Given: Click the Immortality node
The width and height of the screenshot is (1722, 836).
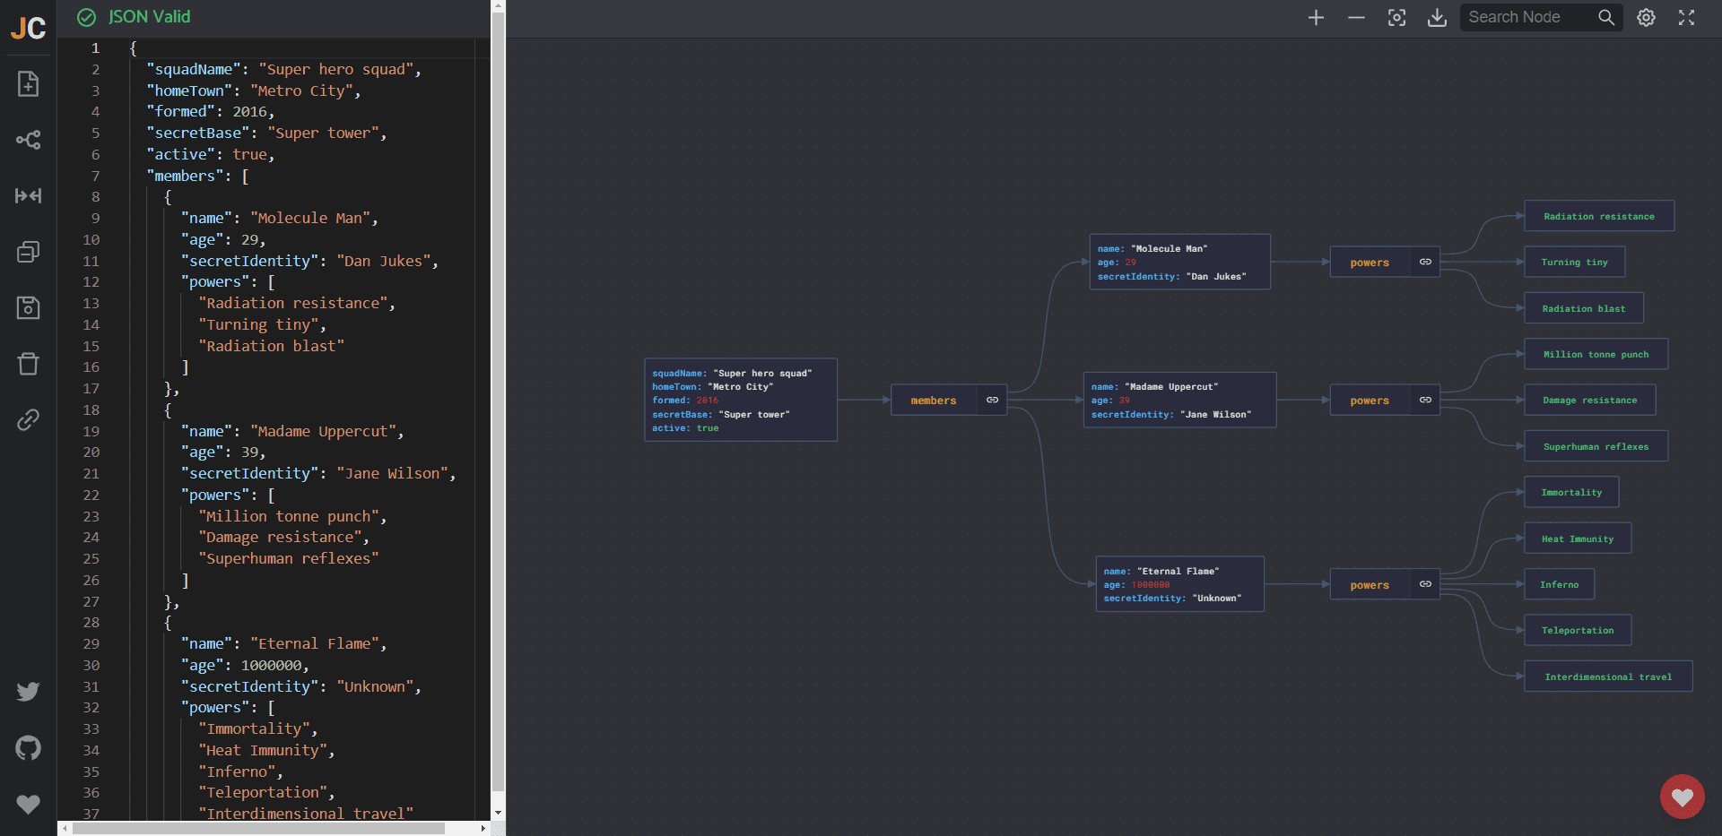Looking at the screenshot, I should [x=1571, y=492].
